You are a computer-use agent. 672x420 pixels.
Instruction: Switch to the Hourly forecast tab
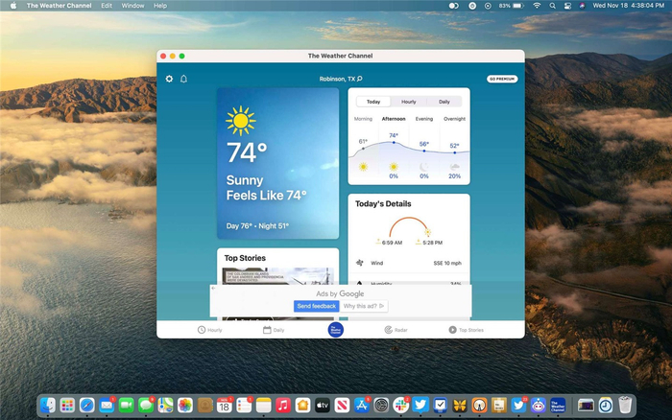click(x=408, y=102)
